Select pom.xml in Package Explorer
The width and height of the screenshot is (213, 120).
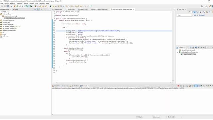(4, 37)
